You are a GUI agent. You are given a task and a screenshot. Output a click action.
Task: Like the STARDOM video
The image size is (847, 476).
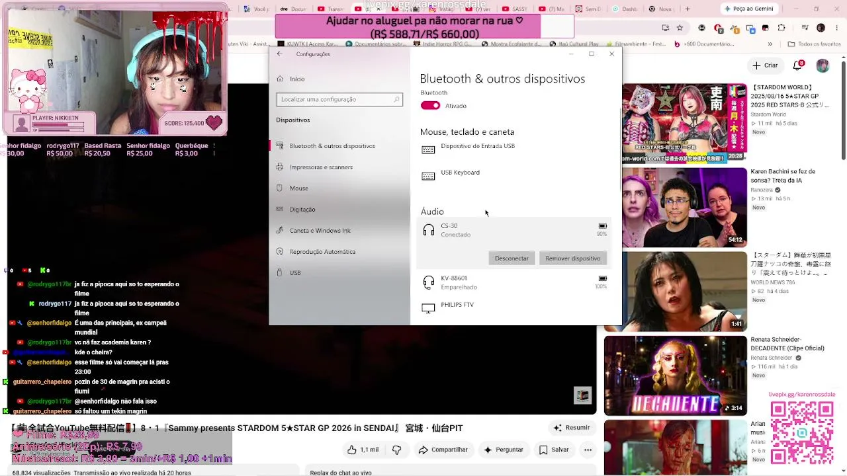(x=363, y=450)
